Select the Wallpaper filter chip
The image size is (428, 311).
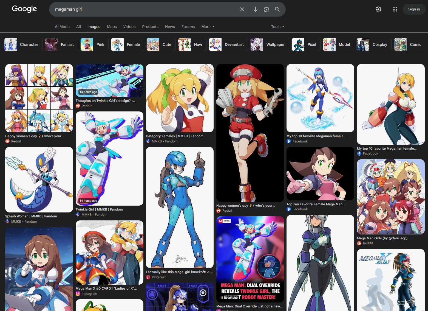pyautogui.click(x=270, y=44)
